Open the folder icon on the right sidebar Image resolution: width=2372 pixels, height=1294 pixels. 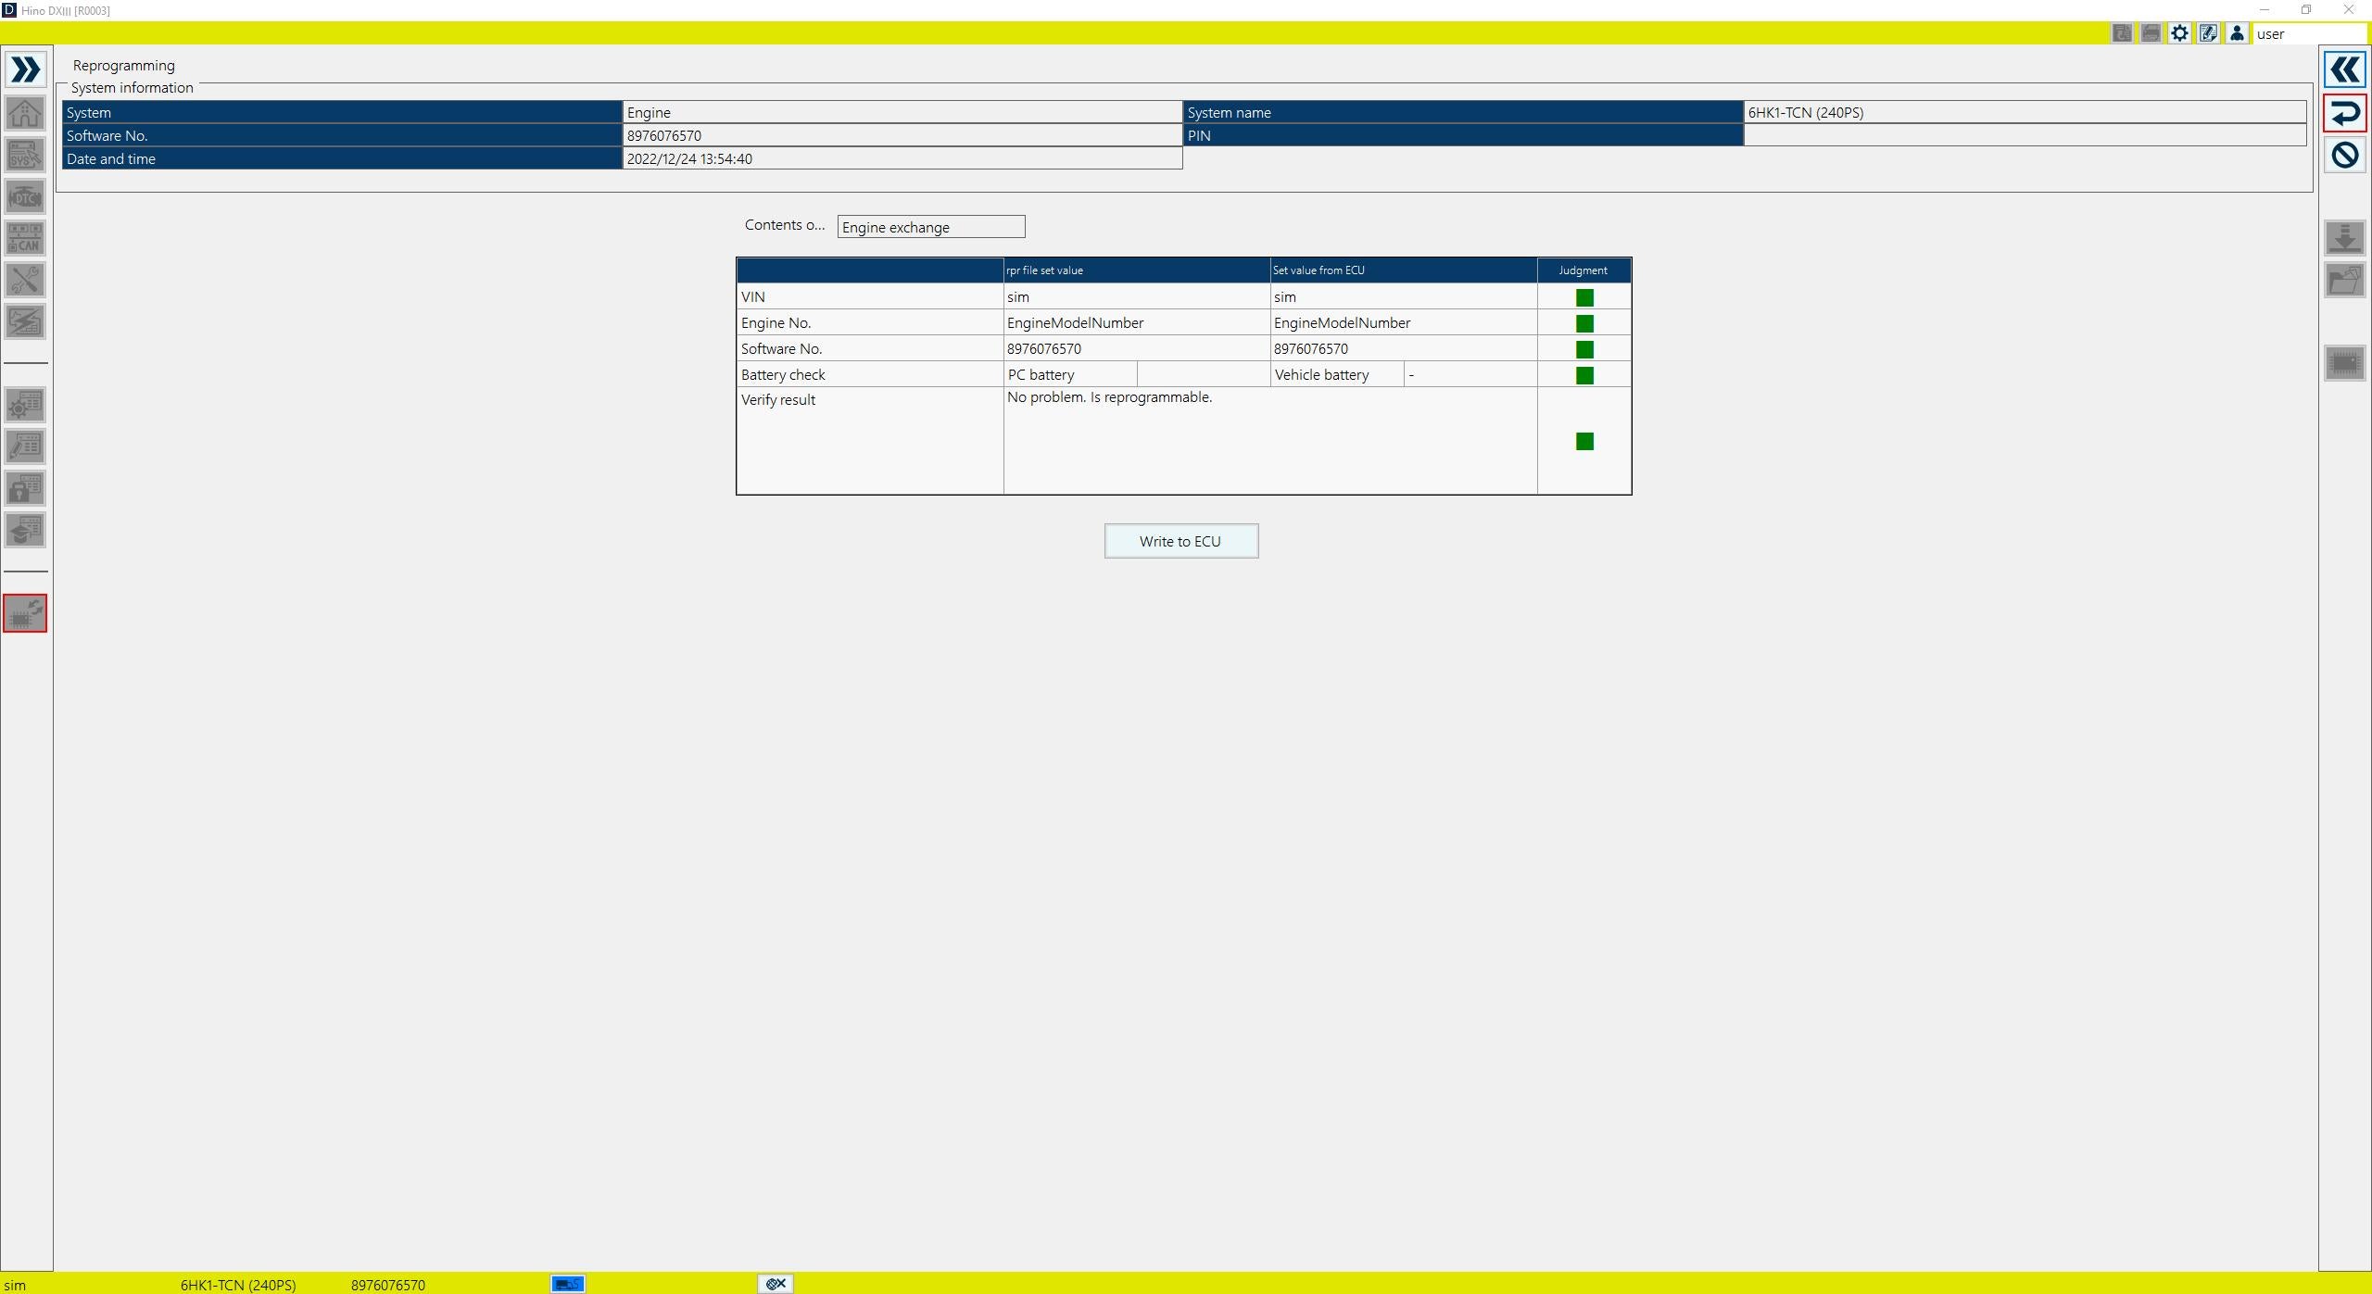click(2345, 281)
